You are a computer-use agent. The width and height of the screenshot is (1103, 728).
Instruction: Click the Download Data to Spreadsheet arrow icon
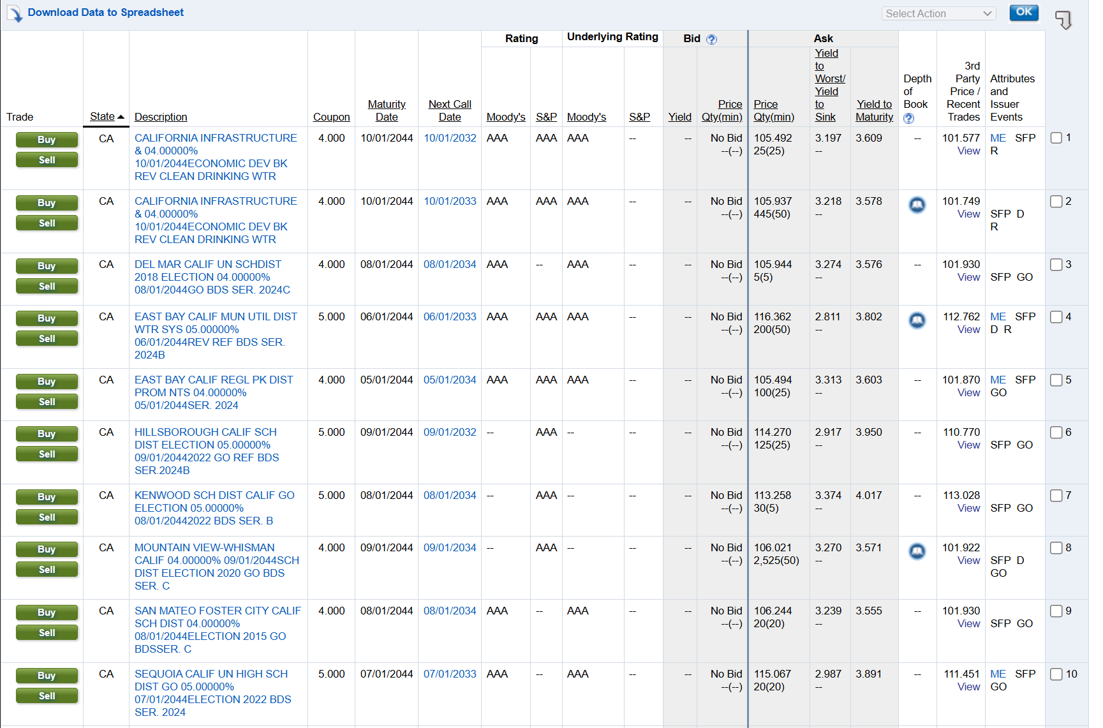14,13
